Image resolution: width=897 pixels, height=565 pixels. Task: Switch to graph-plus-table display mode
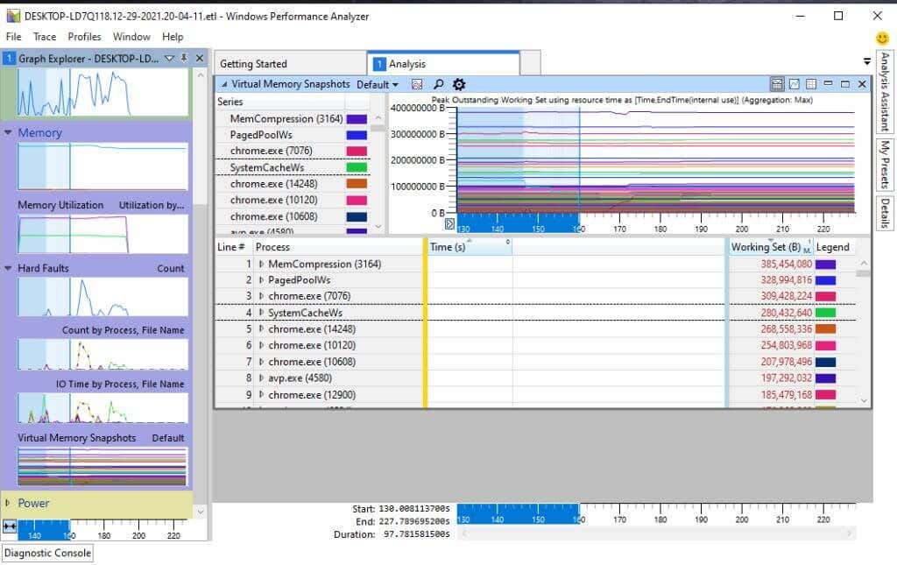tap(777, 84)
